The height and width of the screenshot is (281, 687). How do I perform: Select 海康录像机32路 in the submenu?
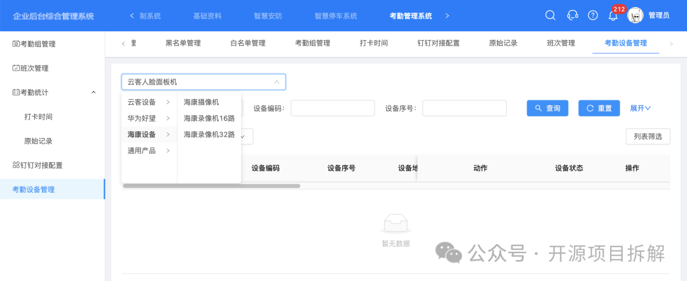pos(209,134)
